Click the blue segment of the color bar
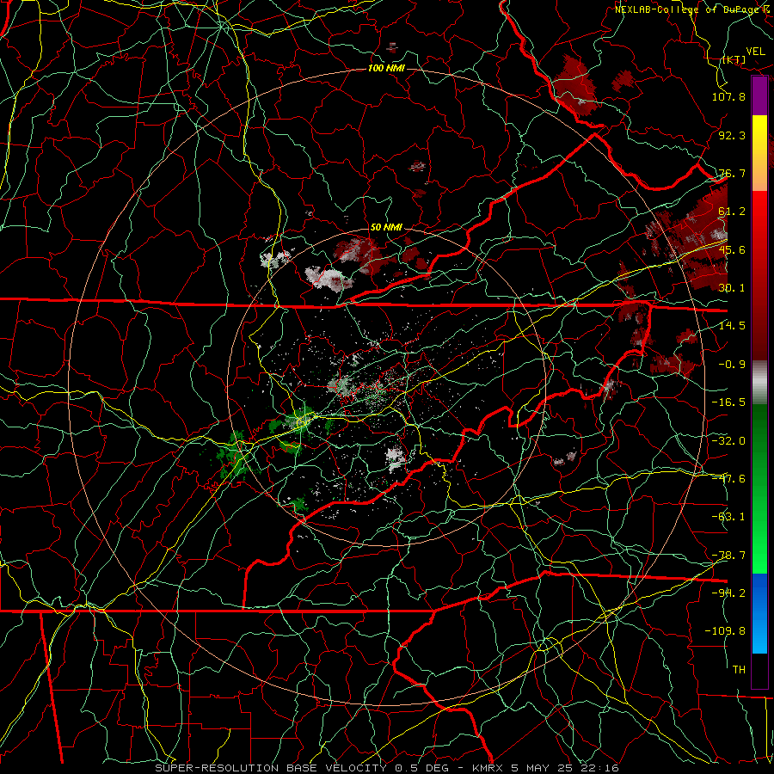This screenshot has width=774, height=774. [759, 593]
